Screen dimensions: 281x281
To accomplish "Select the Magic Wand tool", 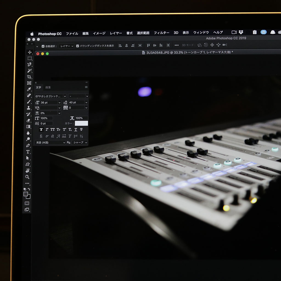I will [29, 71].
